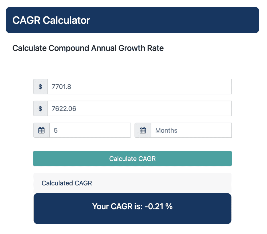Click the CAGR Calculator title bar
This screenshot has width=267, height=234.
pyautogui.click(x=132, y=20)
